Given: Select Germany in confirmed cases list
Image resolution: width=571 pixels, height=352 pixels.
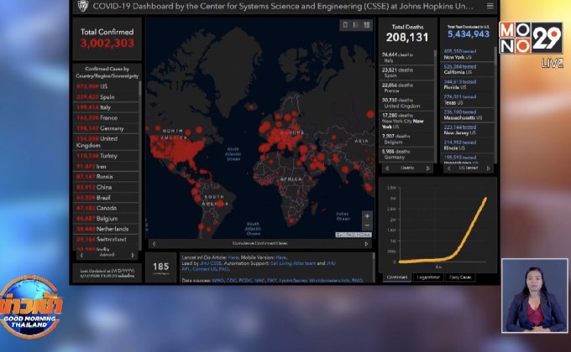Looking at the screenshot, I should (x=106, y=128).
